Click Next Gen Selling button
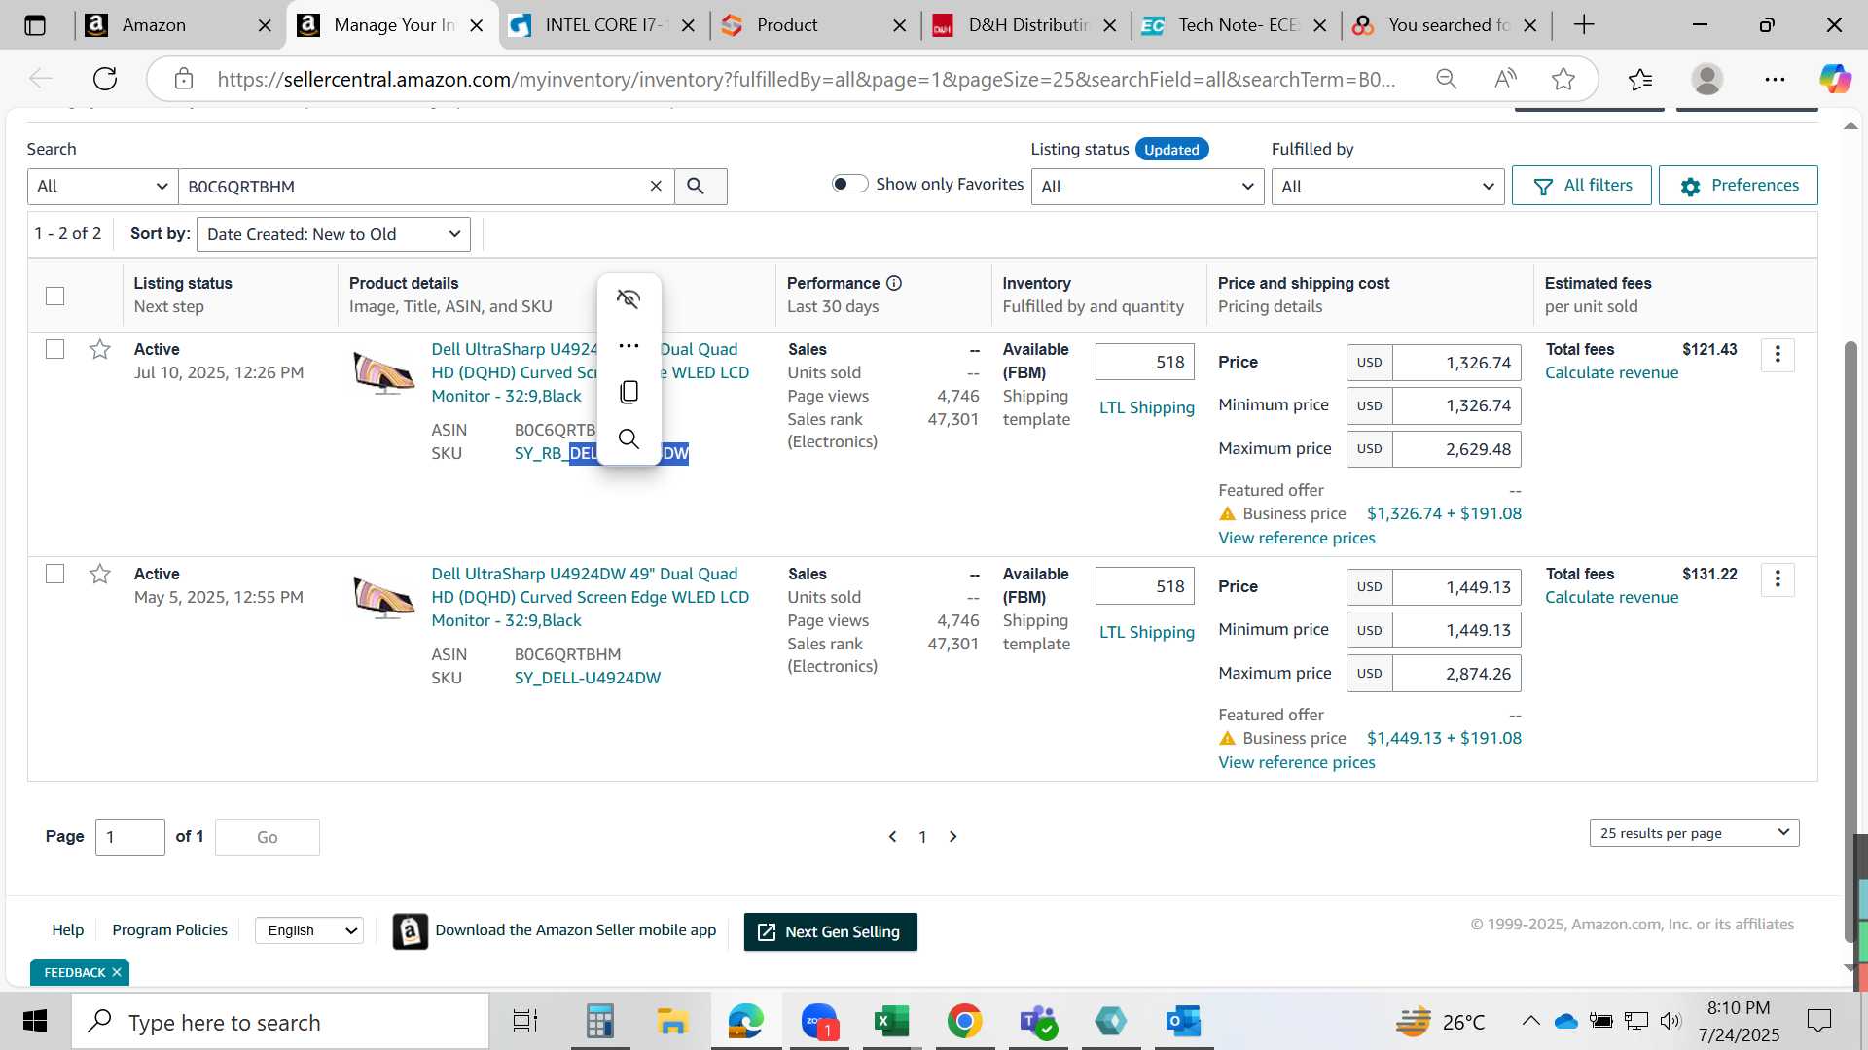 pos(830,931)
